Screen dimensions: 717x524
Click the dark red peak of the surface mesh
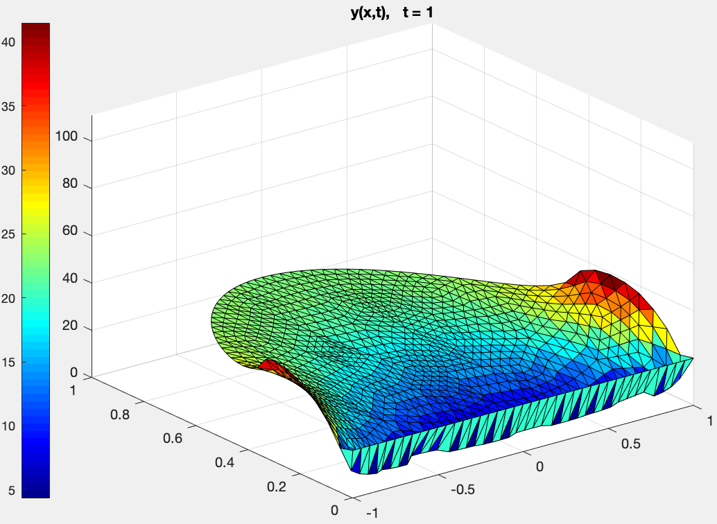612,280
